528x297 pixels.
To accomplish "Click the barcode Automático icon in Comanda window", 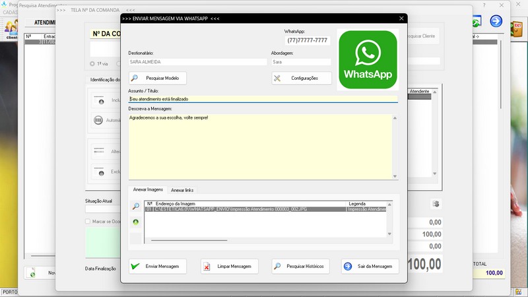I will (x=98, y=120).
